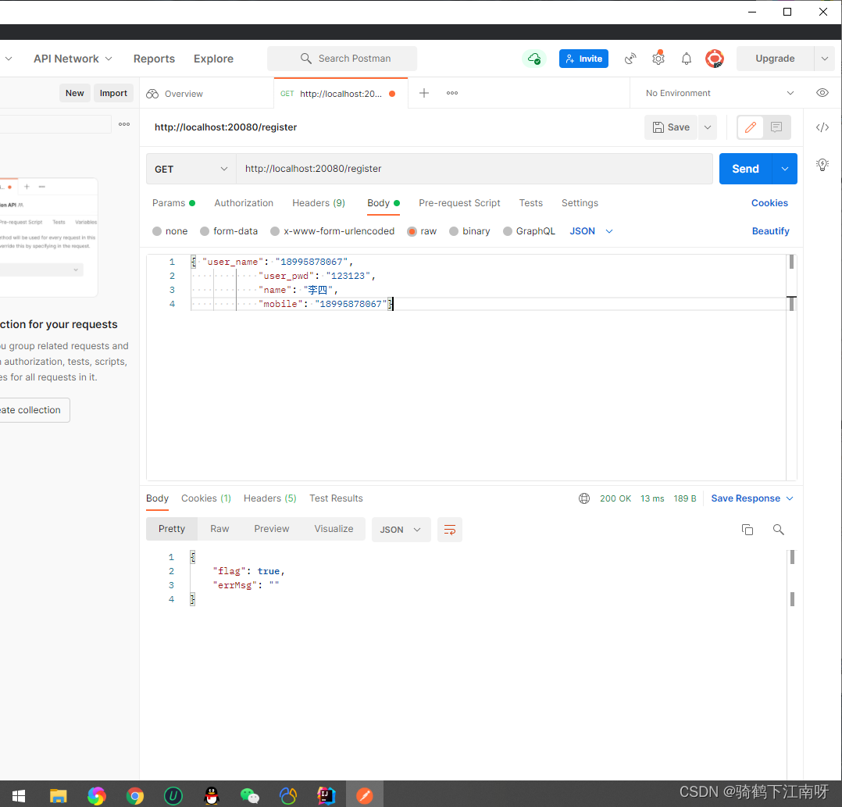Beautify the JSON body
Viewport: 842px width, 807px height.
click(x=770, y=231)
